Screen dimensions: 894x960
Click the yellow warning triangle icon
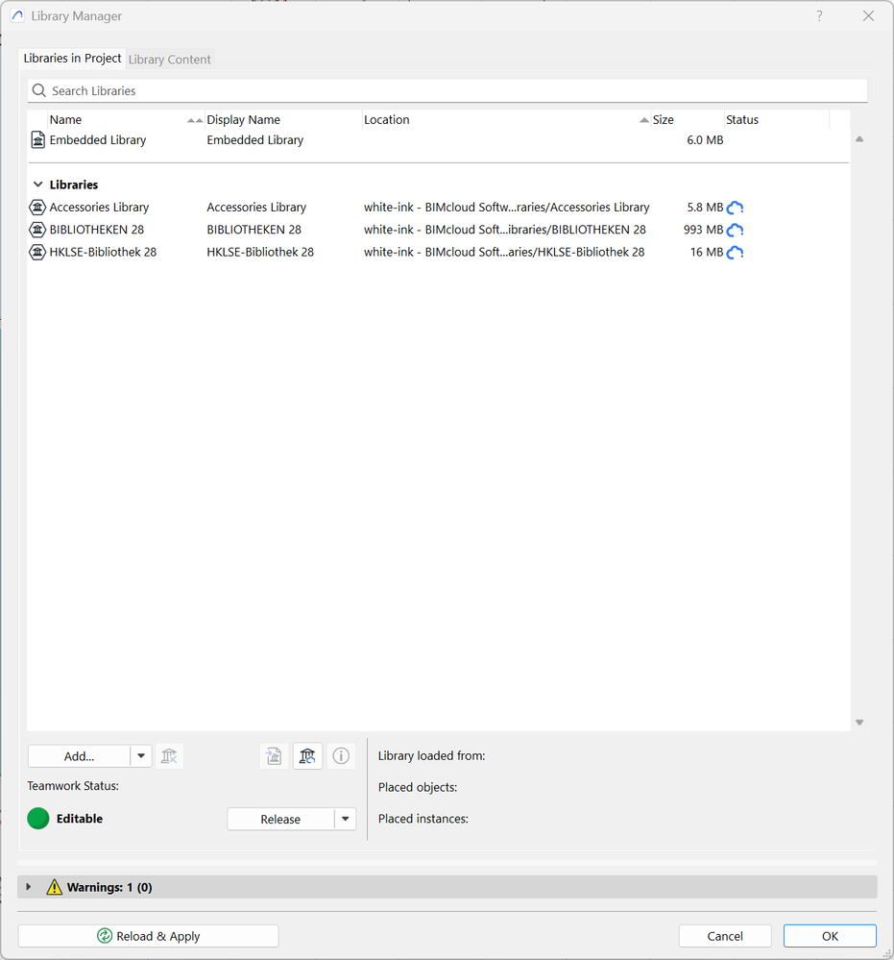tap(55, 887)
